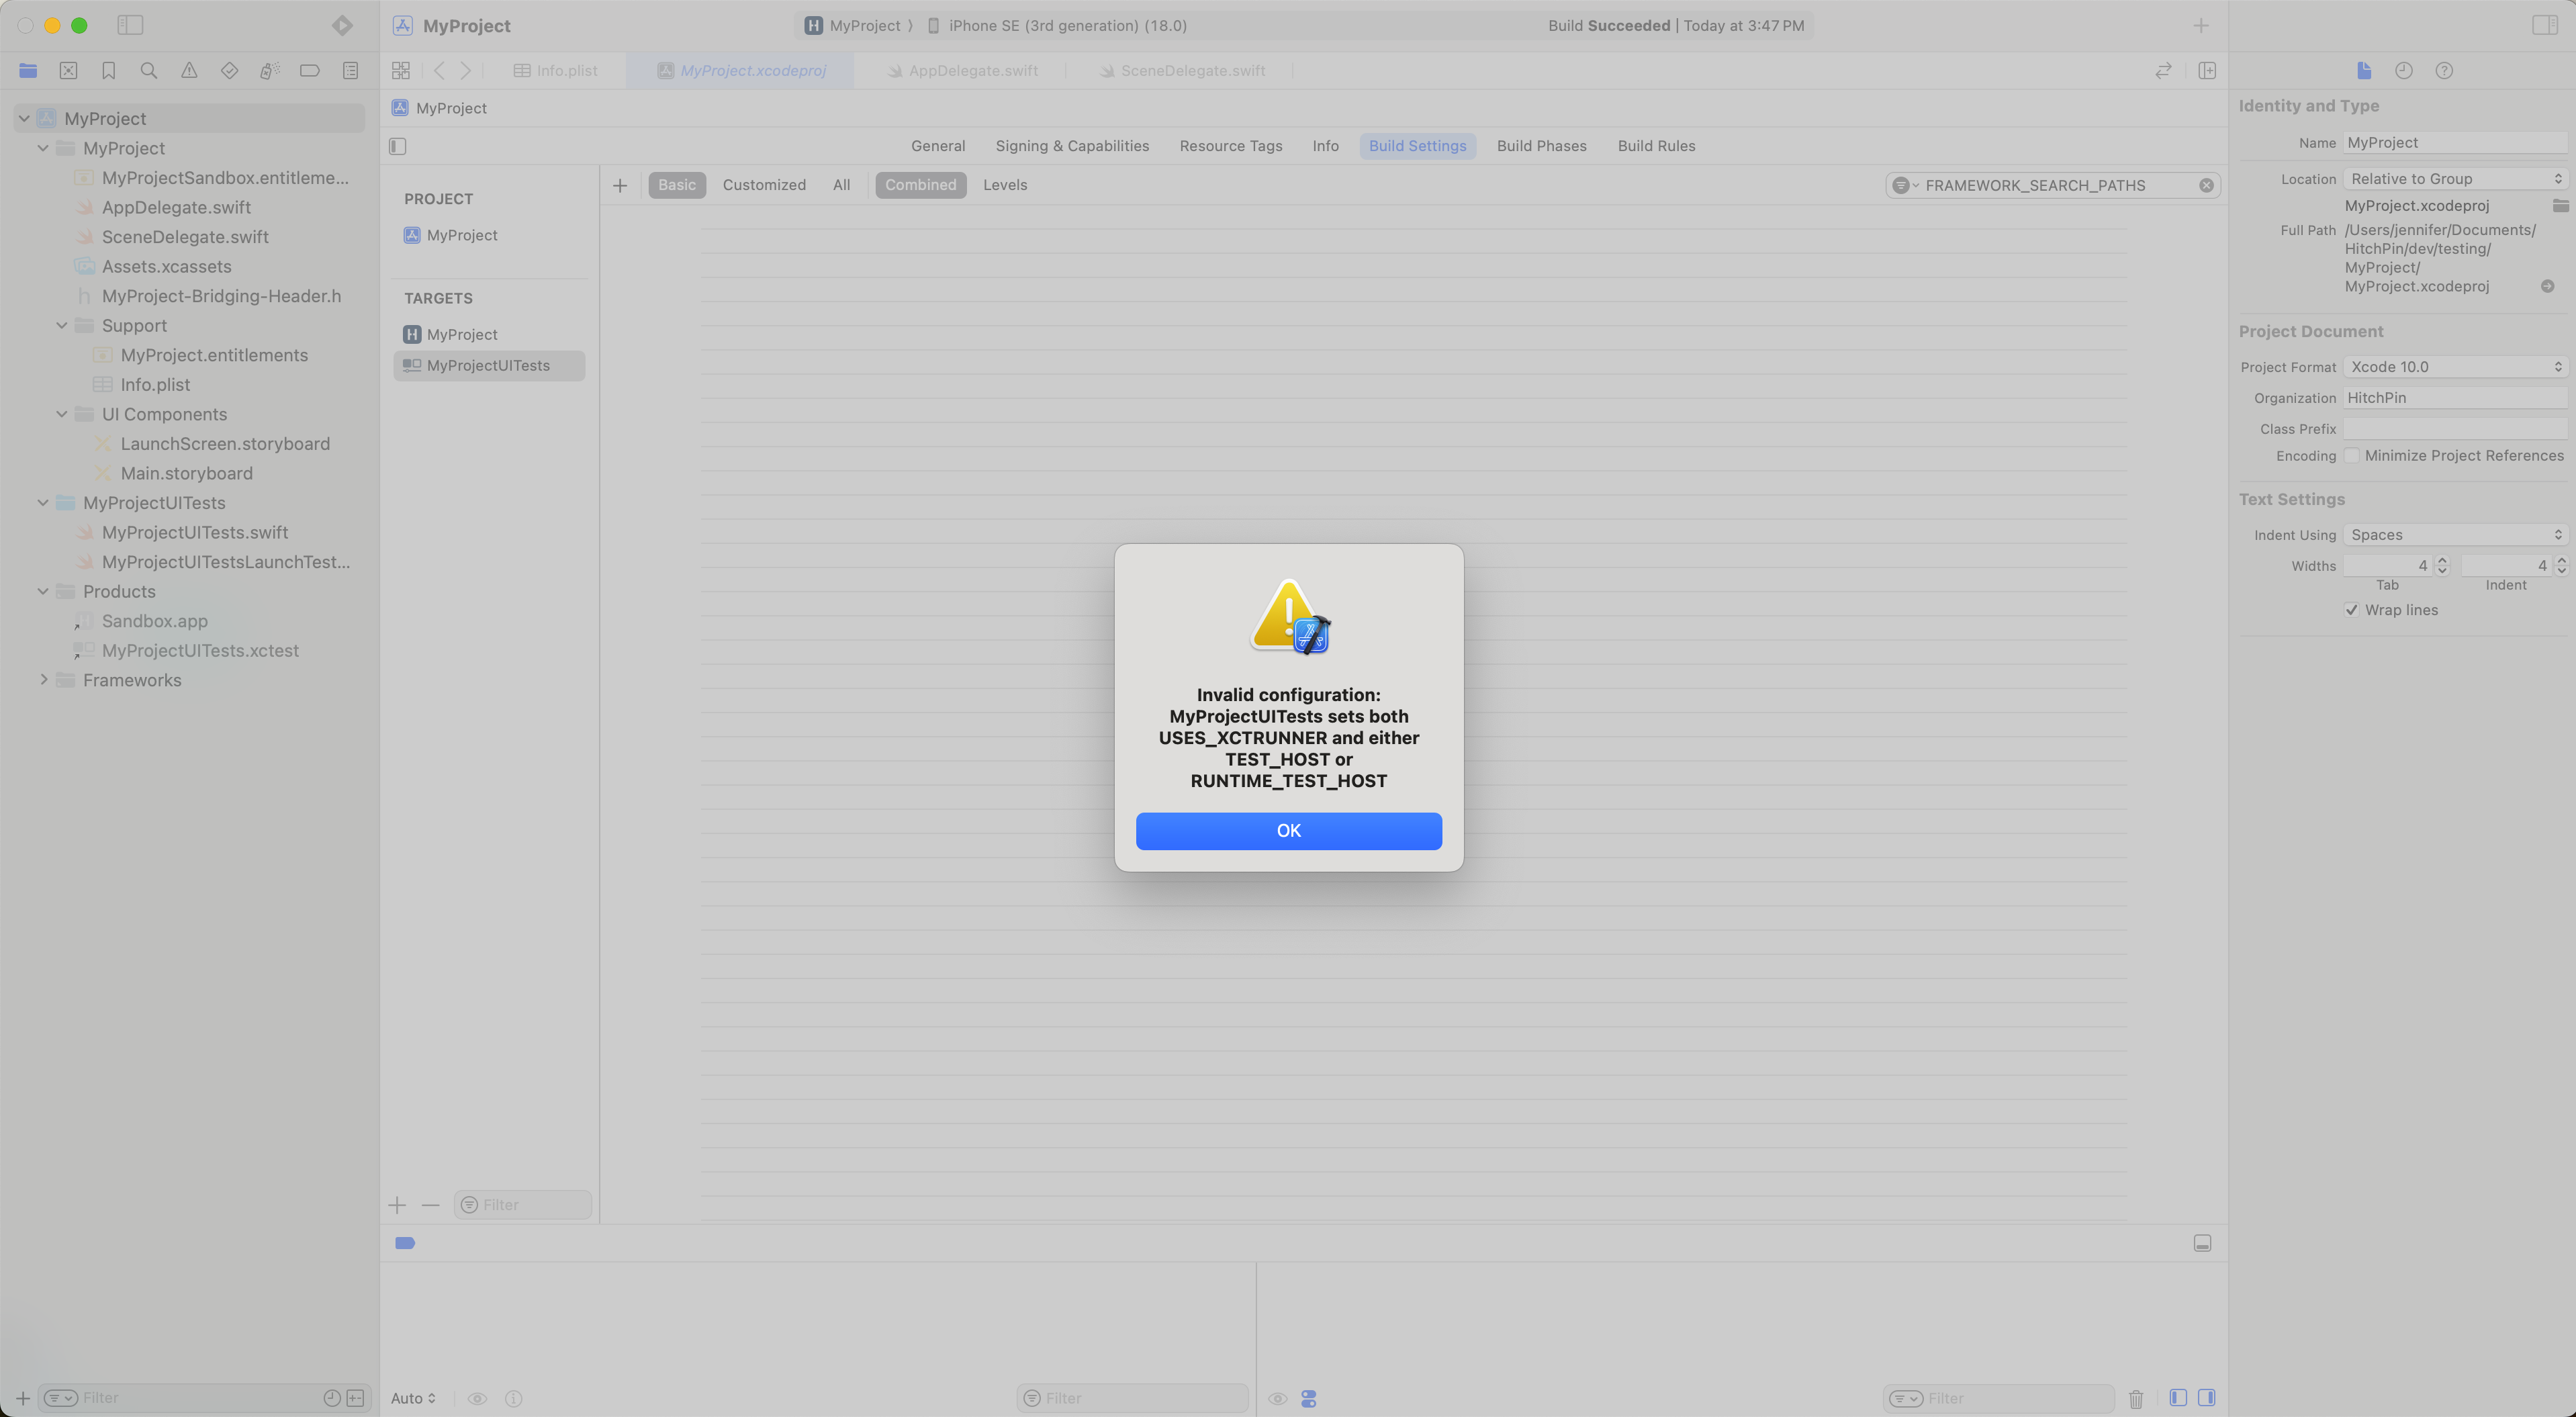The image size is (2576, 1417).
Task: Collapse the Products group
Action: pyautogui.click(x=43, y=591)
